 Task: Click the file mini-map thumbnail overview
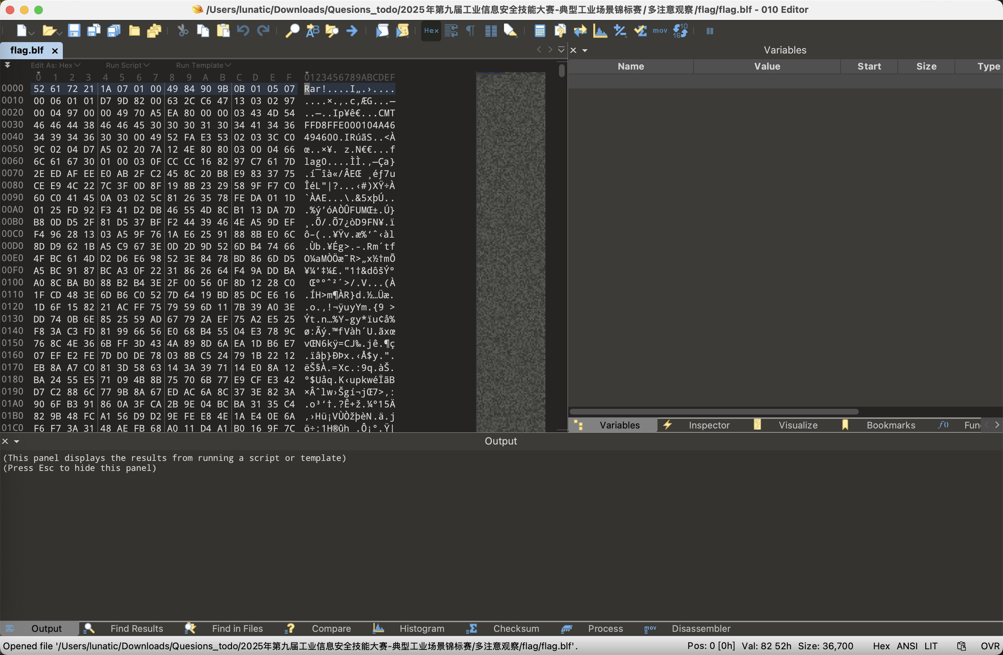pyautogui.click(x=511, y=252)
